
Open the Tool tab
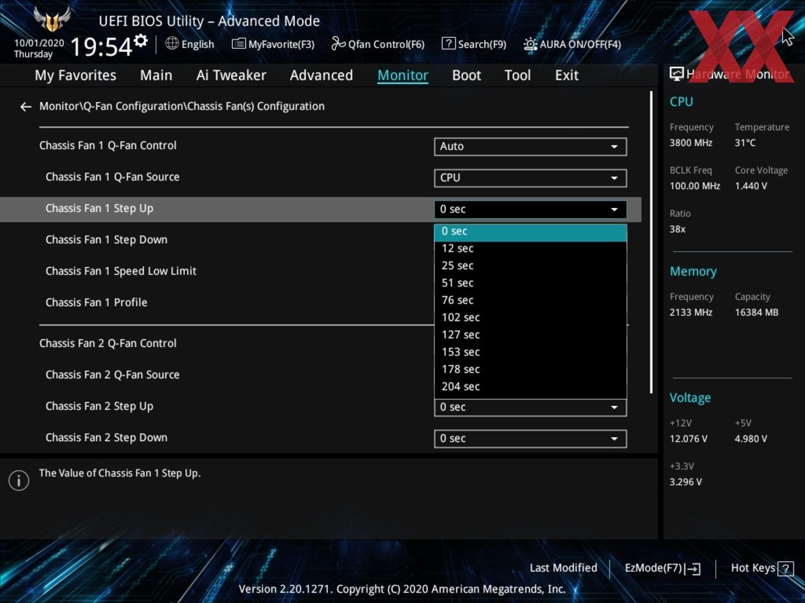pos(518,76)
